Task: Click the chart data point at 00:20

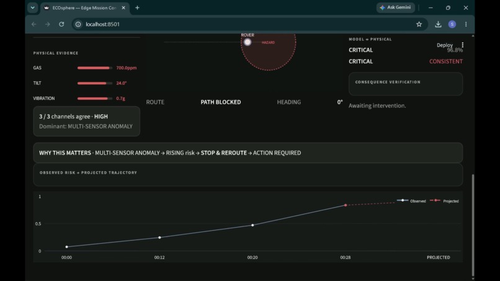Action: pos(252,225)
